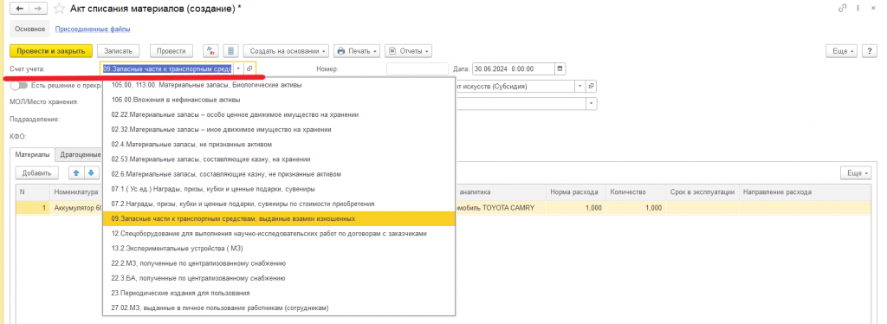The height and width of the screenshot is (324, 887).
Task: Choose '22.3.БА, полученные по централизованному снабжению'
Action: (279, 278)
